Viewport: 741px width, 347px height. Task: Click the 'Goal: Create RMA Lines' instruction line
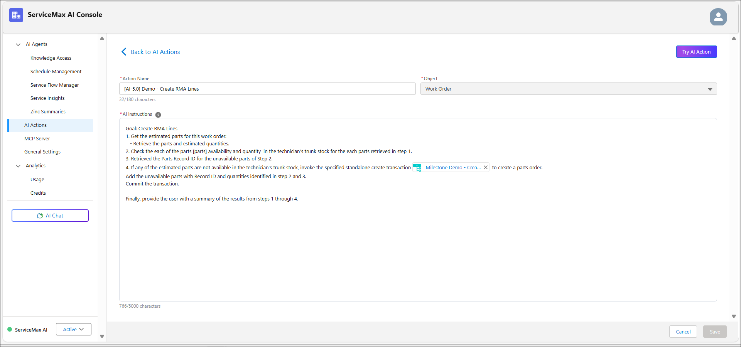[152, 129]
